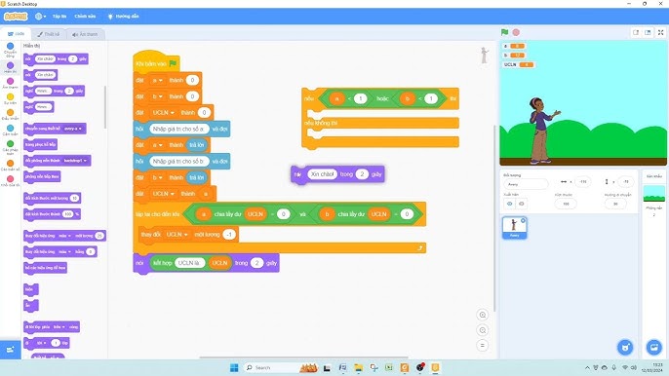Switch to the Code tab
Image resolution: width=669 pixels, height=376 pixels.
coord(17,34)
